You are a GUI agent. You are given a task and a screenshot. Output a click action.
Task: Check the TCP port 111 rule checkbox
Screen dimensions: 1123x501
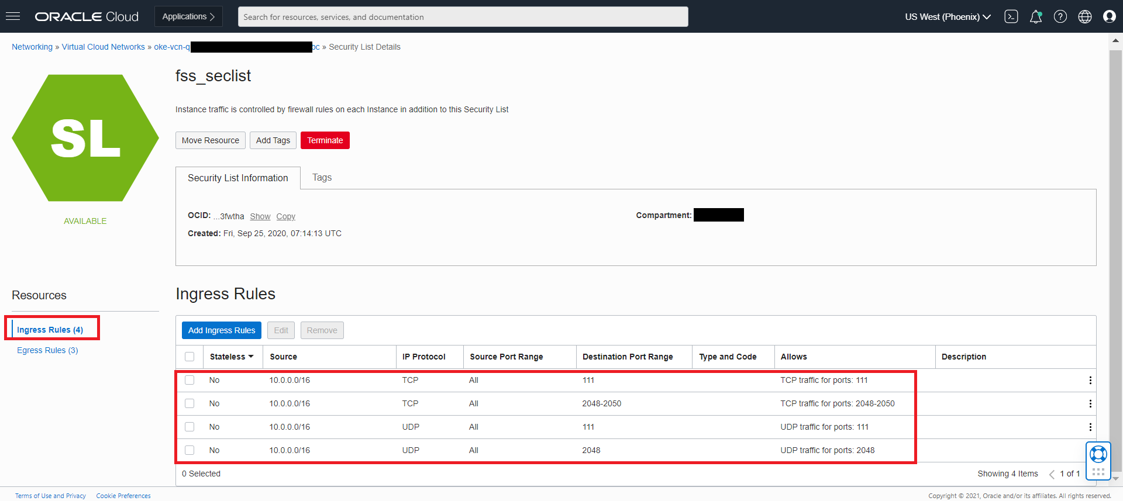click(190, 380)
